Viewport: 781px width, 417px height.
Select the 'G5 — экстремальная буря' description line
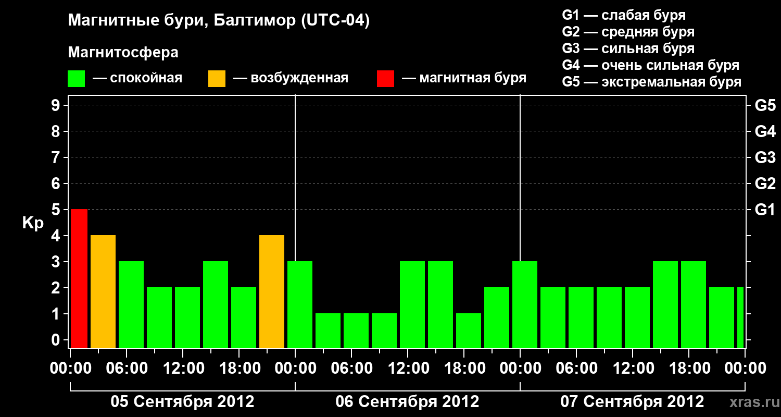(x=652, y=82)
